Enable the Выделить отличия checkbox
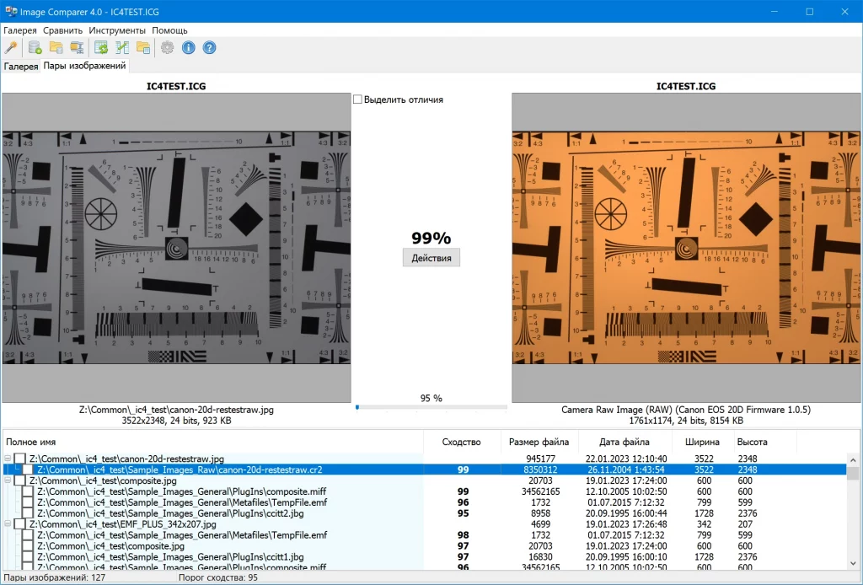863x585 pixels. pos(358,99)
